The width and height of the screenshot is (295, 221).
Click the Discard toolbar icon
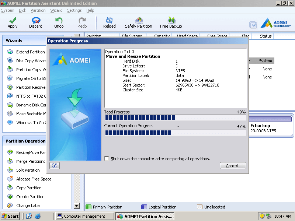tap(36, 20)
